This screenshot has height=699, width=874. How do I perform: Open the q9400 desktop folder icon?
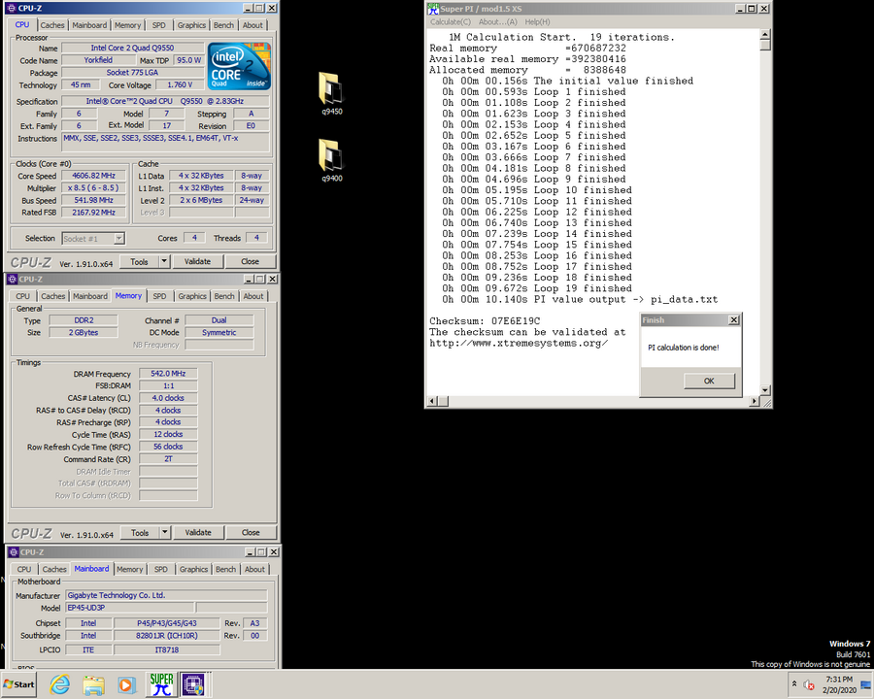332,160
